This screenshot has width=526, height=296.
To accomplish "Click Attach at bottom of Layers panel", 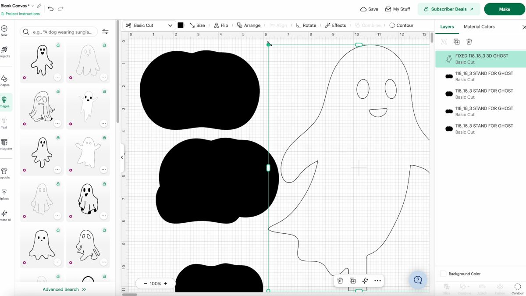I will [x=482, y=289].
